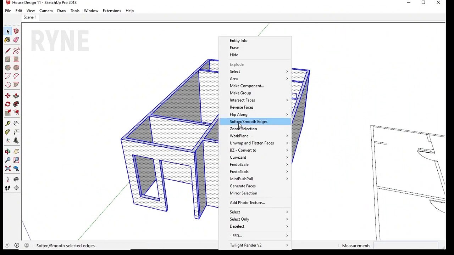Viewport: 454px width, 255px height.
Task: Pick the Line pencil tool
Action: click(8, 51)
